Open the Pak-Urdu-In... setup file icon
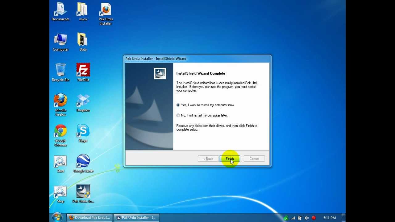The width and height of the screenshot is (395, 222). [x=83, y=194]
